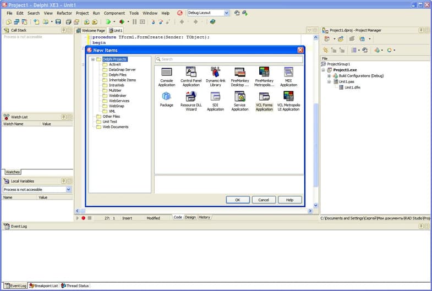Viewport: 432px width, 291px height.
Task: Switch to the Design tab
Action: coord(190,217)
